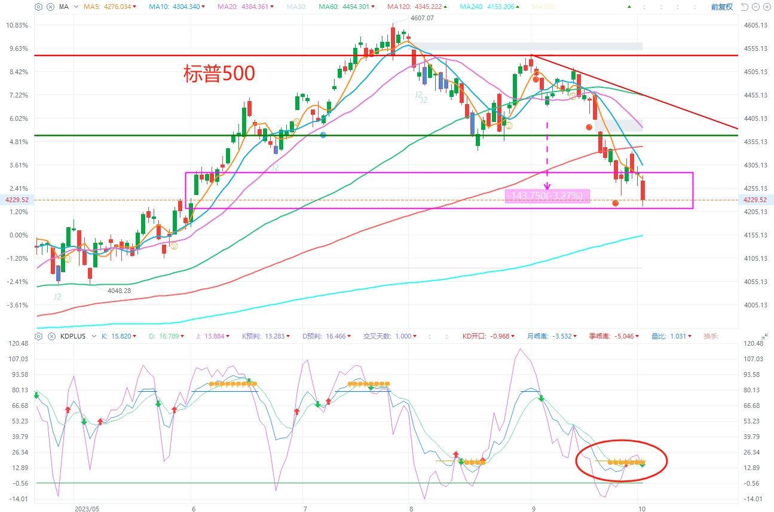Open K预判 value dropdown

coord(287,336)
